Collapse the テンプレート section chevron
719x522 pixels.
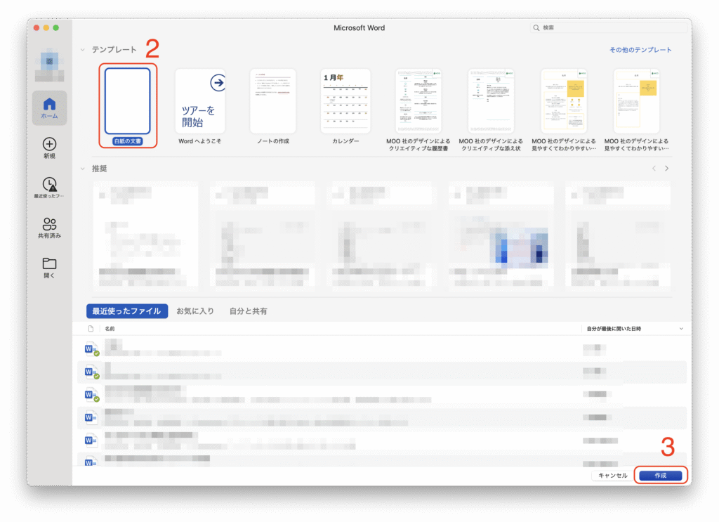point(83,50)
